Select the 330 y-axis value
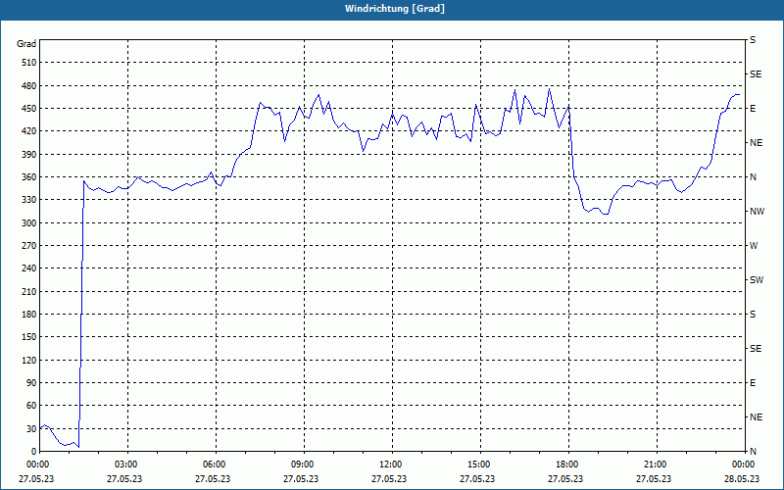This screenshot has height=490, width=784. (x=28, y=200)
